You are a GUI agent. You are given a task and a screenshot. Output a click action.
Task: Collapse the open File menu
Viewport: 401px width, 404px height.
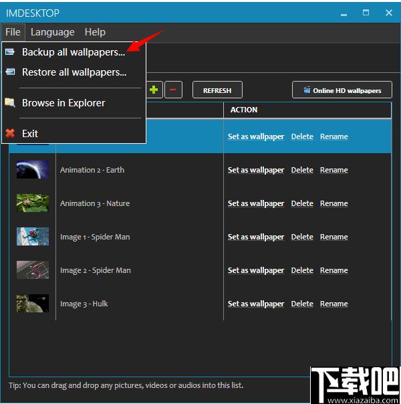[x=13, y=32]
